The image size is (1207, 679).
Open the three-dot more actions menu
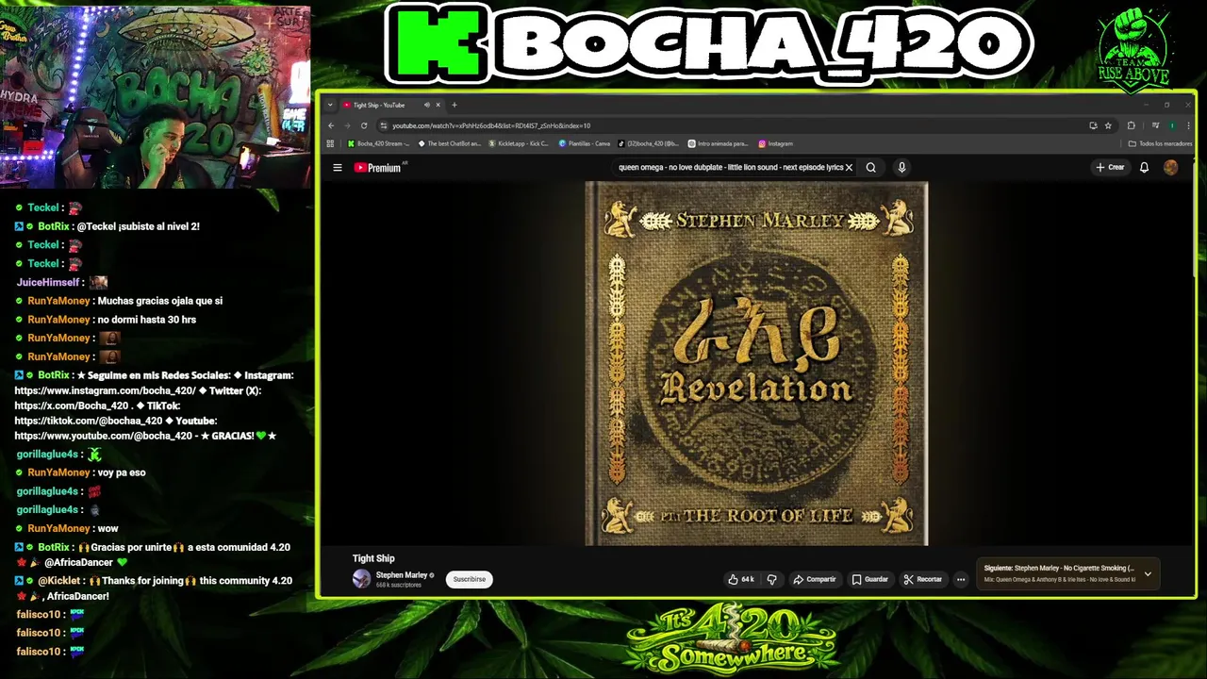click(x=961, y=579)
